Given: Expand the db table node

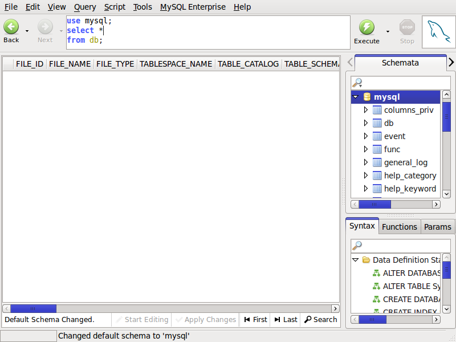Looking at the screenshot, I should (x=366, y=123).
